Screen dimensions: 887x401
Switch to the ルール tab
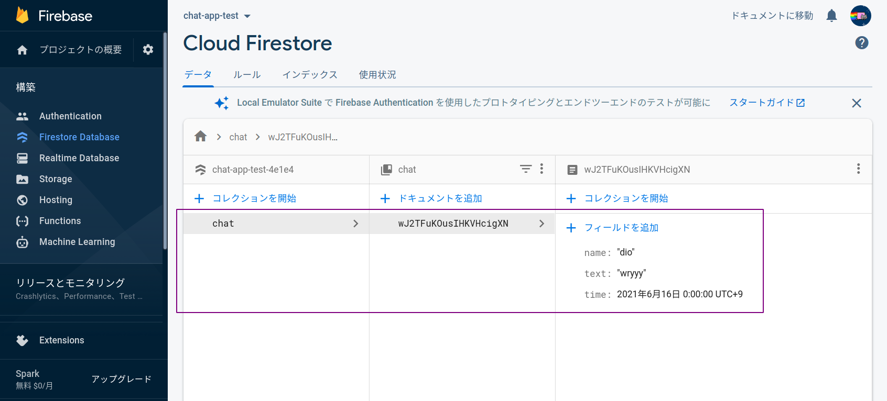(247, 75)
